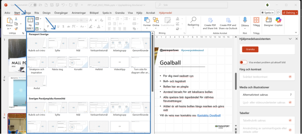The width and height of the screenshot is (302, 134).
Task: Click the Sök search field
Action: 192,5
